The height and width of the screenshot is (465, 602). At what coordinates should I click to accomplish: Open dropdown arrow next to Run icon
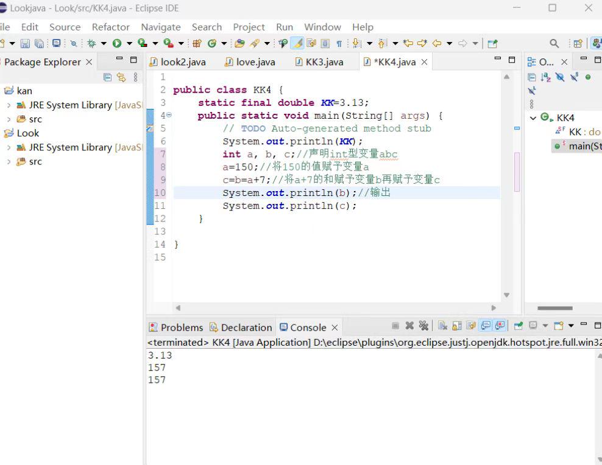coord(129,44)
